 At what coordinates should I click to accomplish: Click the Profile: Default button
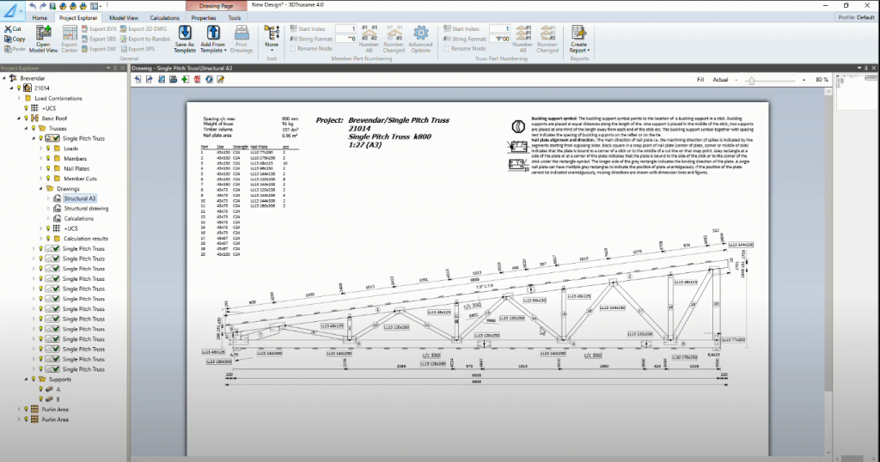856,17
